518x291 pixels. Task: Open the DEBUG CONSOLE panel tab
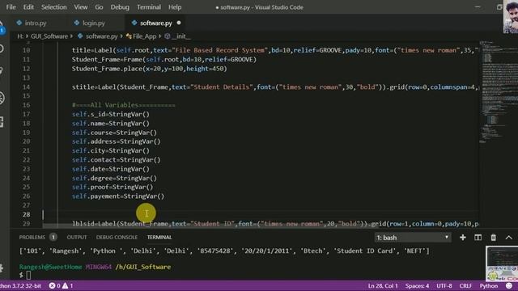pyautogui.click(x=117, y=237)
